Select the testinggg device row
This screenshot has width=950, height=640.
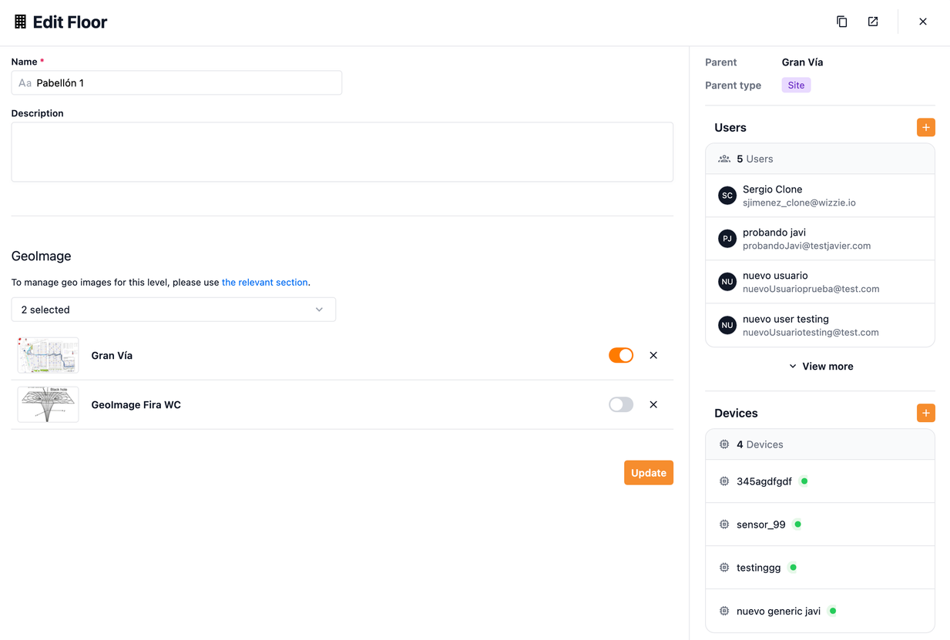[820, 568]
